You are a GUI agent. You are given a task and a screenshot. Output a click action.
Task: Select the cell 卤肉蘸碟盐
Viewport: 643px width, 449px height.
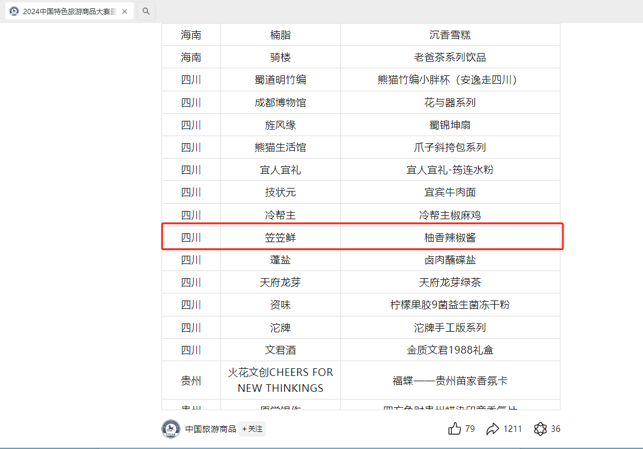[x=450, y=260]
